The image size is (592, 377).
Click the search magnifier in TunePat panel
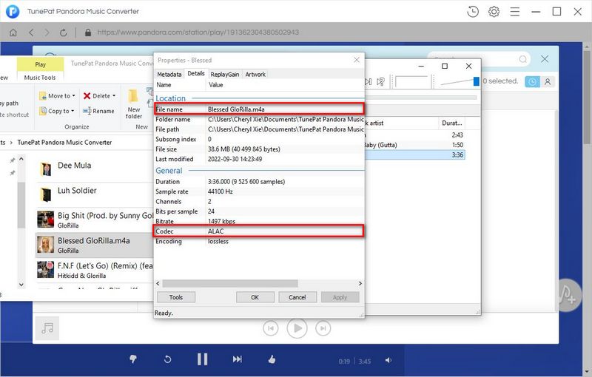click(523, 59)
